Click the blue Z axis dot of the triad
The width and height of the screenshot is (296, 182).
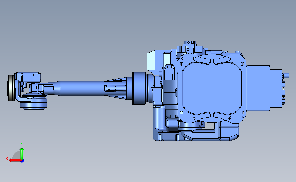coord(22,161)
